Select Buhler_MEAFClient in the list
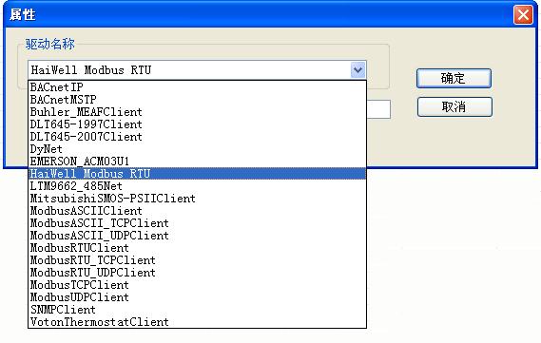Image resolution: width=541 pixels, height=343 pixels. pos(197,112)
